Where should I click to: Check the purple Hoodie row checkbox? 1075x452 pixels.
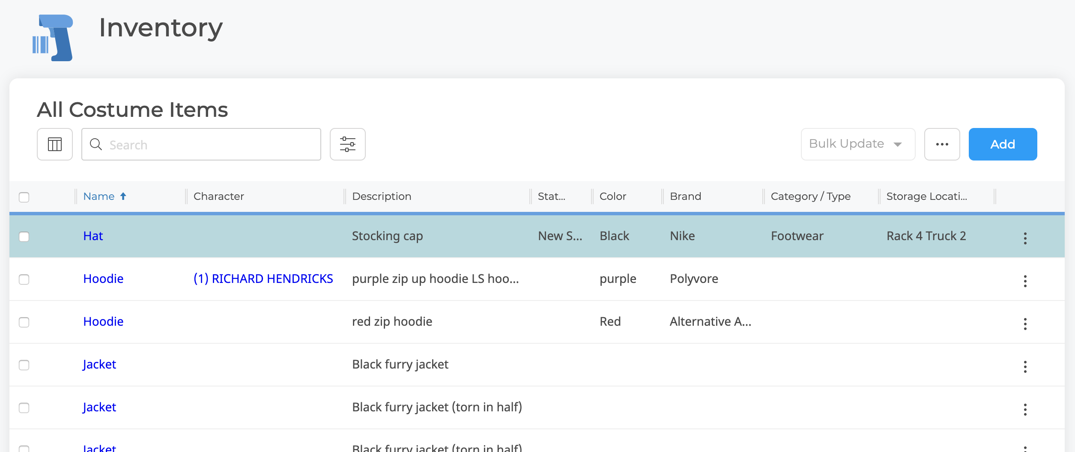tap(24, 280)
